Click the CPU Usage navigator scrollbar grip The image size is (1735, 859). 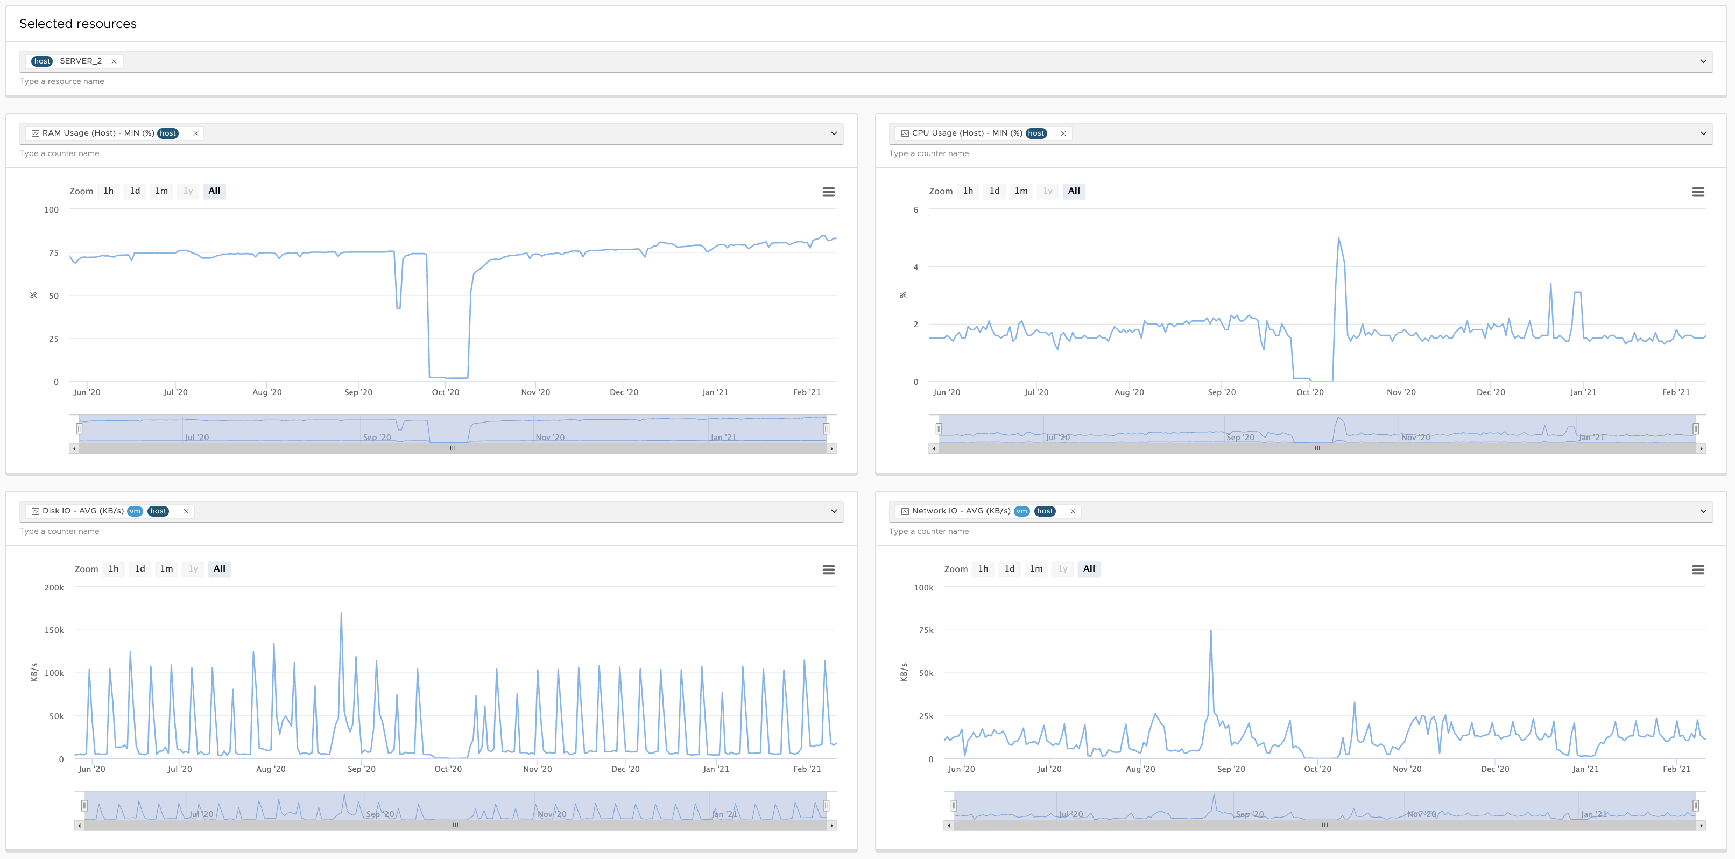(1317, 449)
